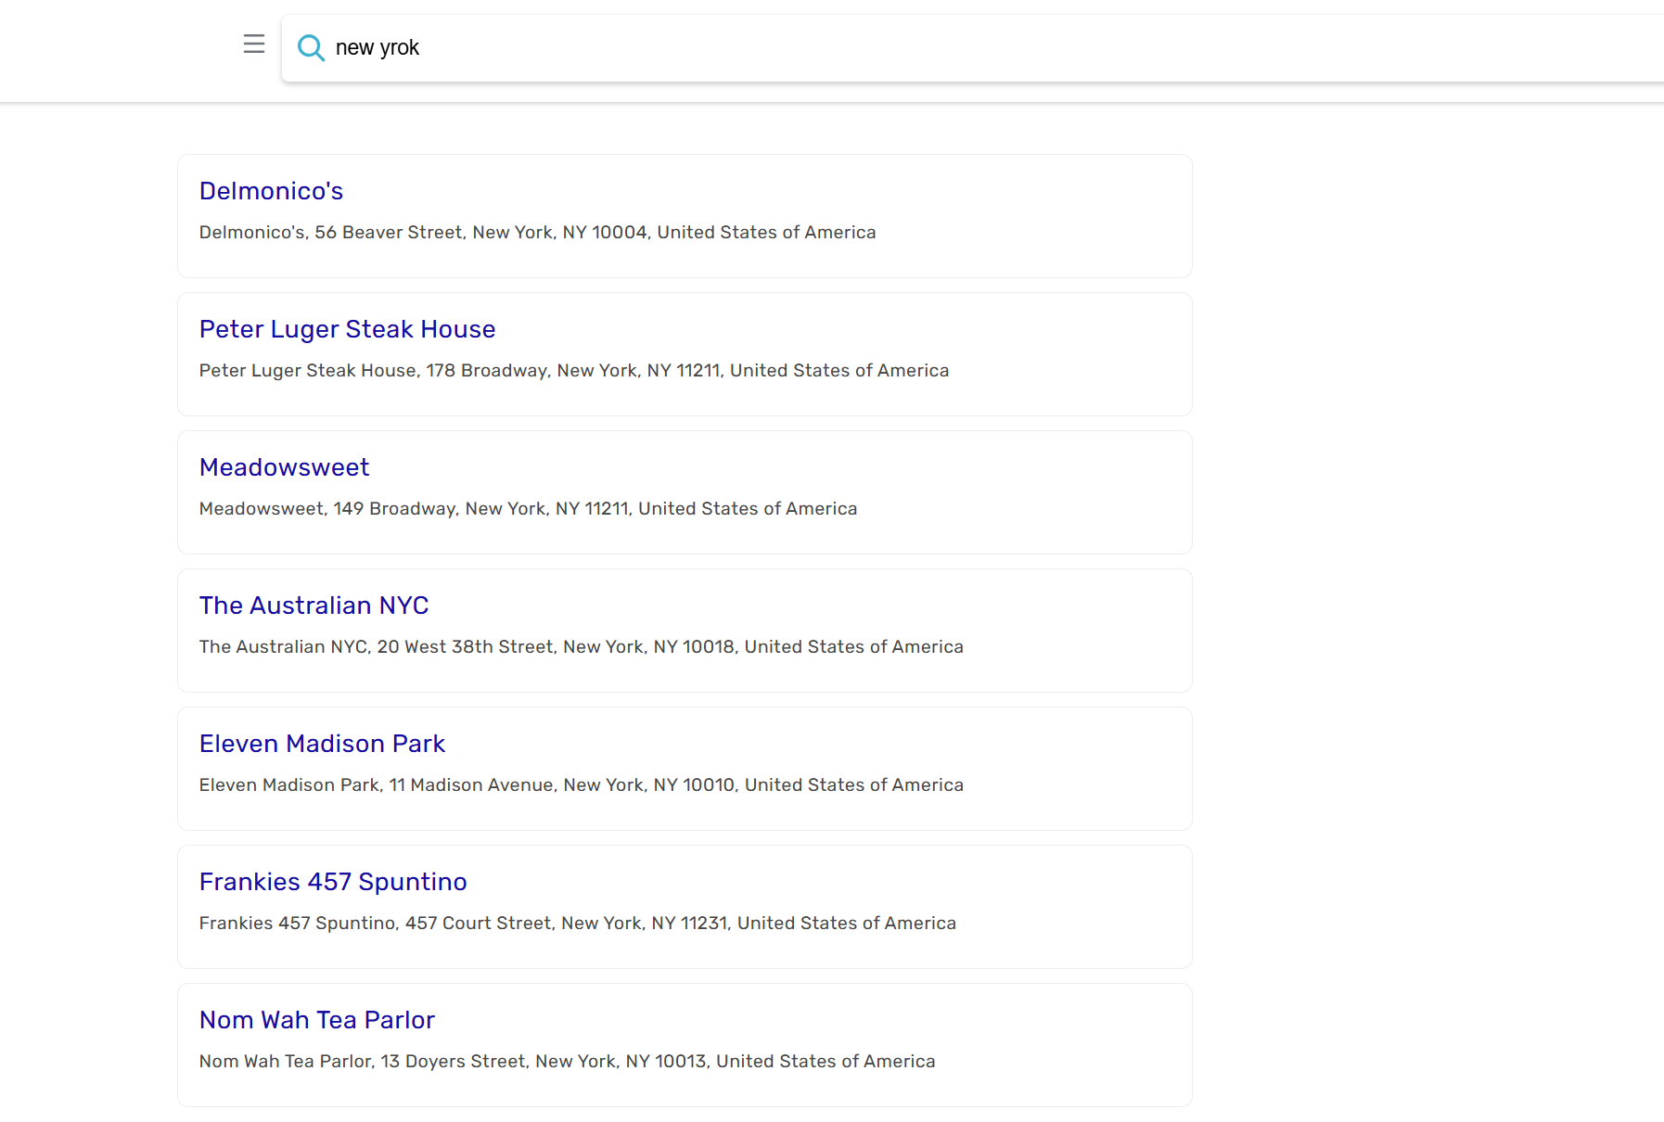Open the hamburger menu icon
This screenshot has height=1122, width=1664.
click(254, 44)
